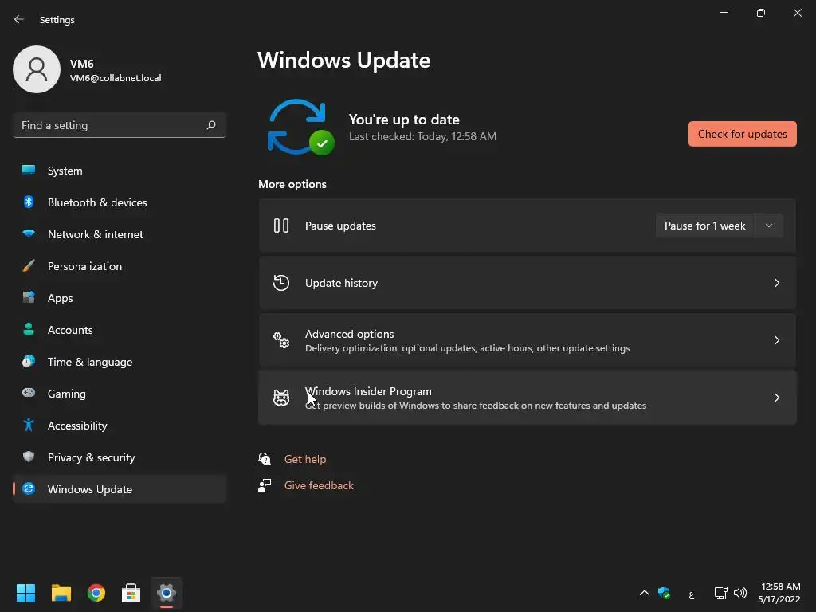Click the volume speaker tray icon

coord(740,593)
